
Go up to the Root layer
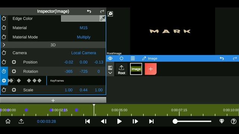point(121,70)
